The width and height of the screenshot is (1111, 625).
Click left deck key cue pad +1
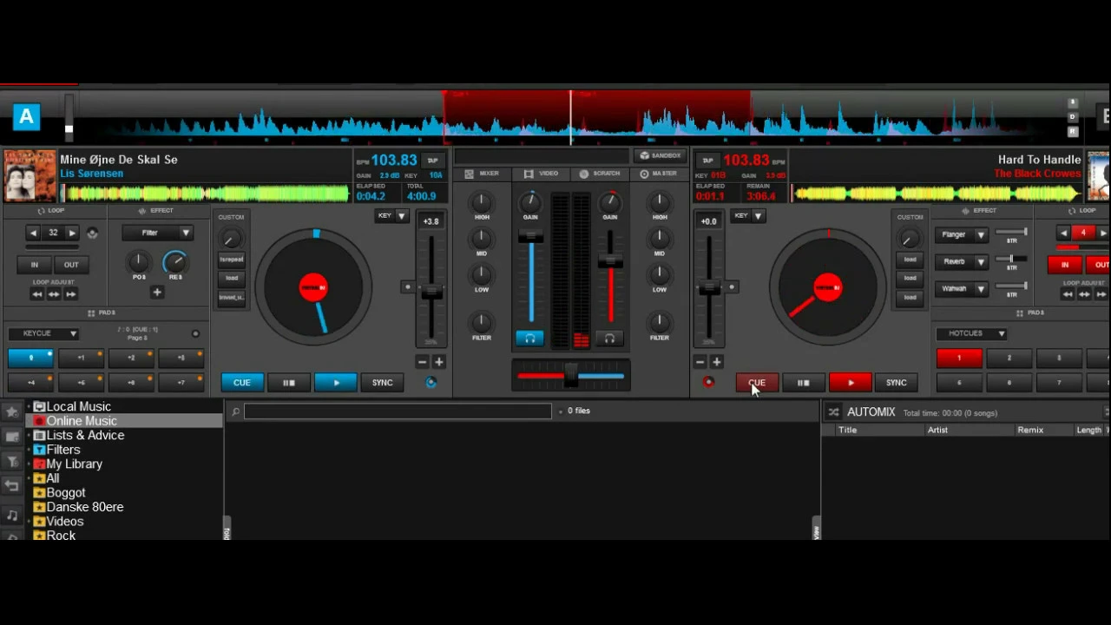[81, 358]
